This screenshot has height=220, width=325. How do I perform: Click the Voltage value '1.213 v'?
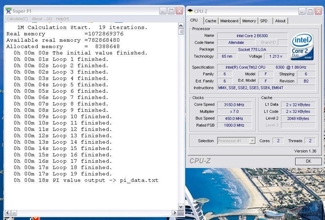coord(276,56)
